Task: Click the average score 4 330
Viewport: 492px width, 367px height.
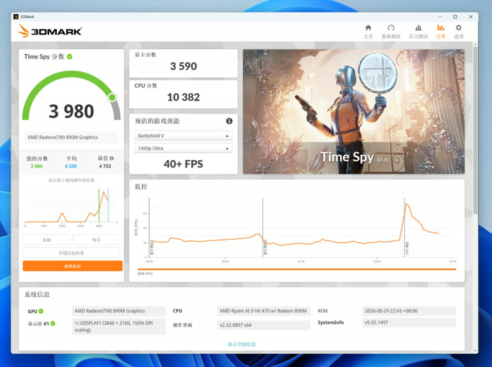Action: point(71,166)
